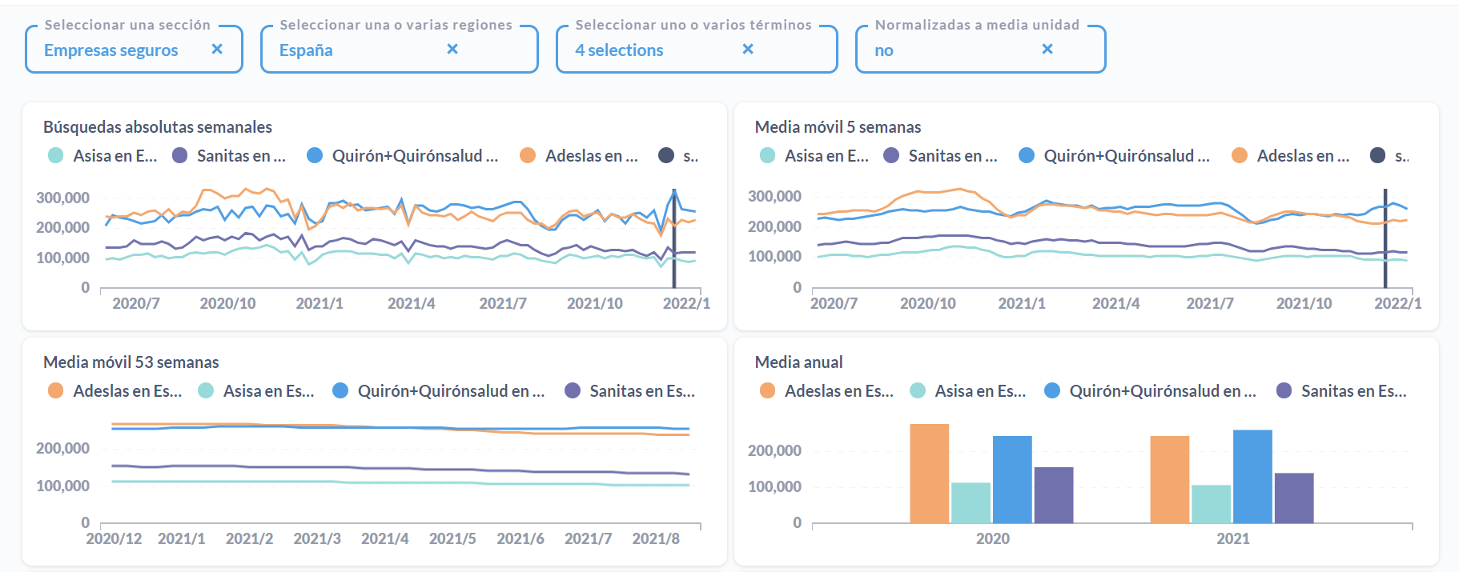
Task: Remove the España region filter
Action: [x=452, y=50]
